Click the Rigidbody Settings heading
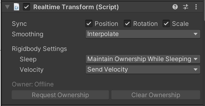The width and height of the screenshot is (205, 106). [x=39, y=49]
